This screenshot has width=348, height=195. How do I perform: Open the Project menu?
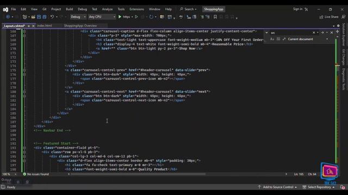(x=56, y=9)
